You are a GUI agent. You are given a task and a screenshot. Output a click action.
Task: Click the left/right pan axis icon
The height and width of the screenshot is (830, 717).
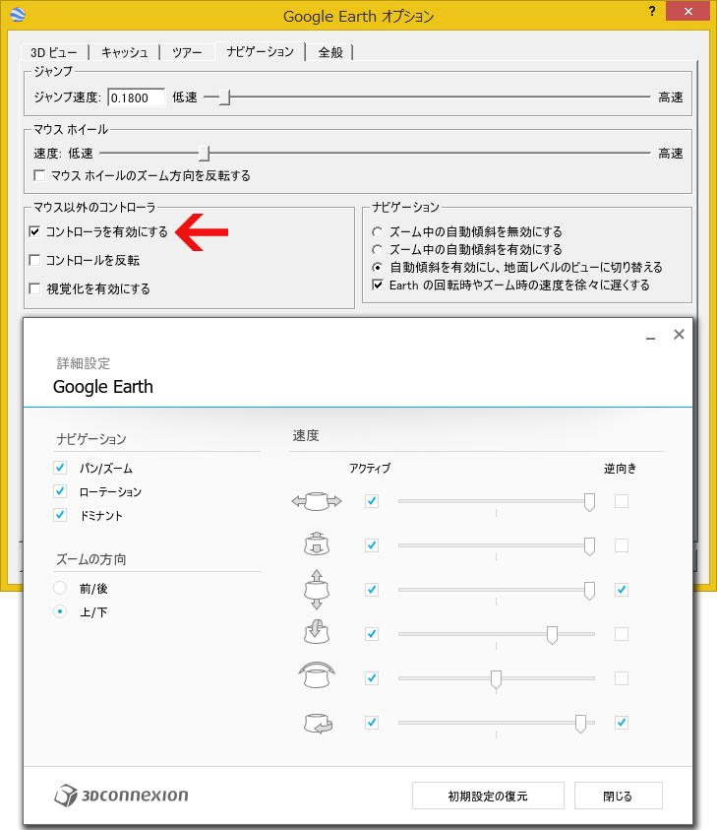317,501
